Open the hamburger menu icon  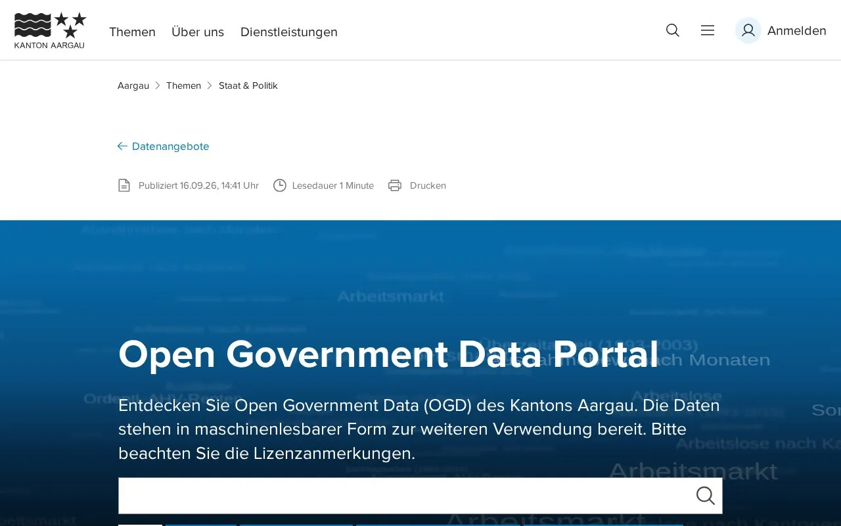pos(708,30)
